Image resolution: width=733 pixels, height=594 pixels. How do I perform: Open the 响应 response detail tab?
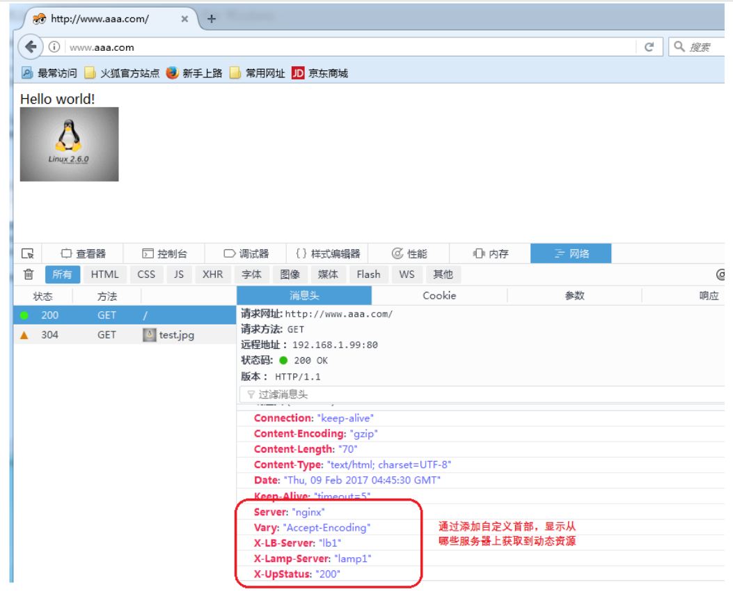pyautogui.click(x=709, y=295)
